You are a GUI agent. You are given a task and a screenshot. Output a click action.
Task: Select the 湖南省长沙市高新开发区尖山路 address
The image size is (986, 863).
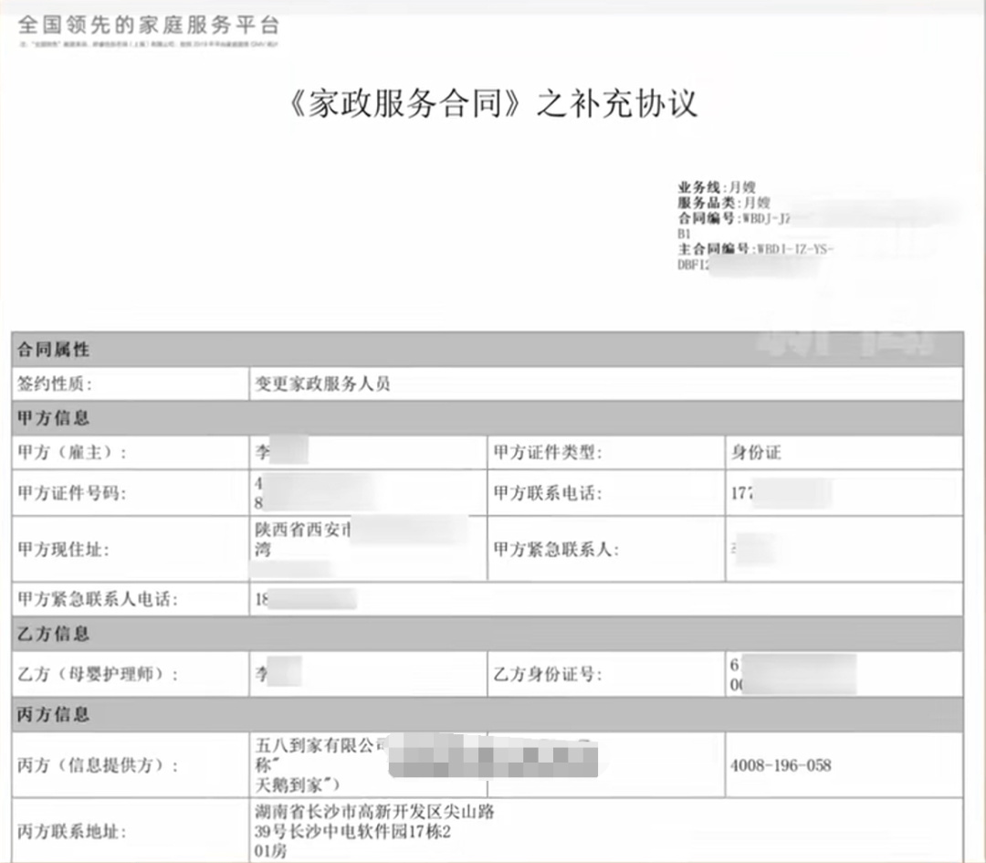[374, 812]
